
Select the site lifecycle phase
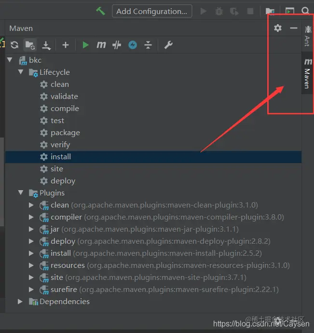pyautogui.click(x=57, y=169)
